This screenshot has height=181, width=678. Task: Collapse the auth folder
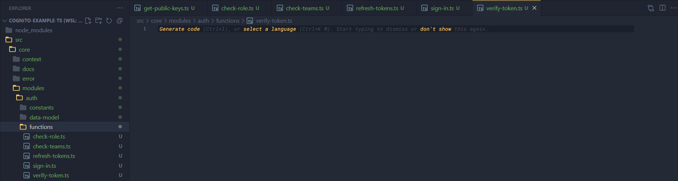coord(65,98)
